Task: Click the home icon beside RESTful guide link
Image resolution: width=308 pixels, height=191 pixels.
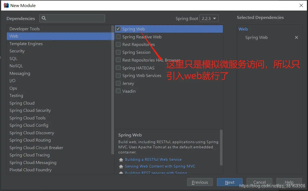Action: click(121, 160)
